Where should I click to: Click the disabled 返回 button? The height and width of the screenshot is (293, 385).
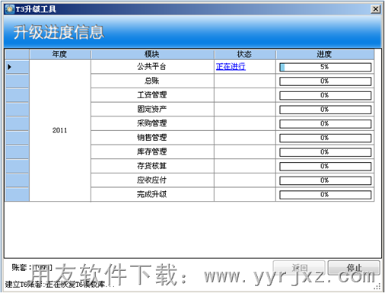point(299,267)
